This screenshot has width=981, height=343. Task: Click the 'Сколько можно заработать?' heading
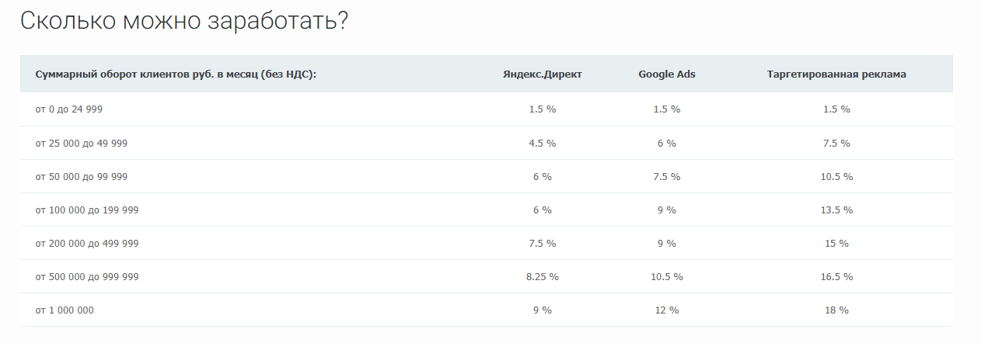(183, 21)
